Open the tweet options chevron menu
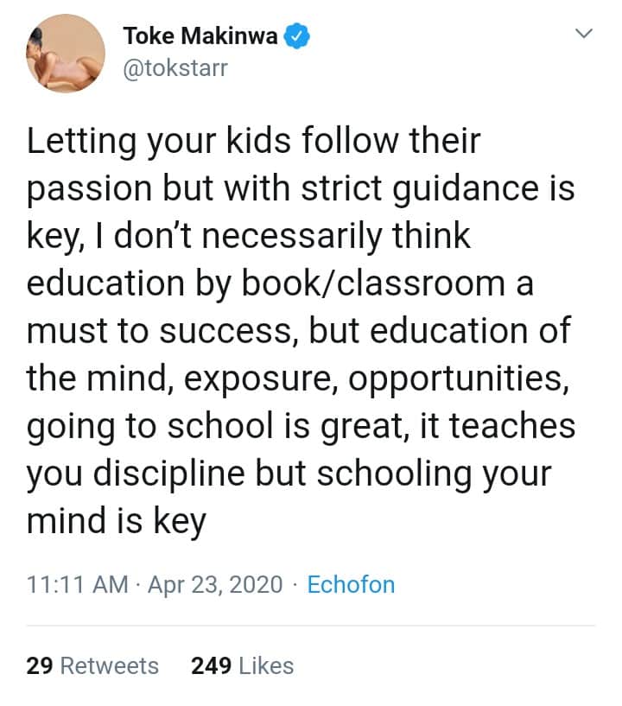Image resolution: width=622 pixels, height=706 pixels. click(x=585, y=35)
